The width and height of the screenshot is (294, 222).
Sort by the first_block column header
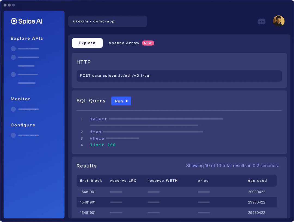pyautogui.click(x=91, y=181)
